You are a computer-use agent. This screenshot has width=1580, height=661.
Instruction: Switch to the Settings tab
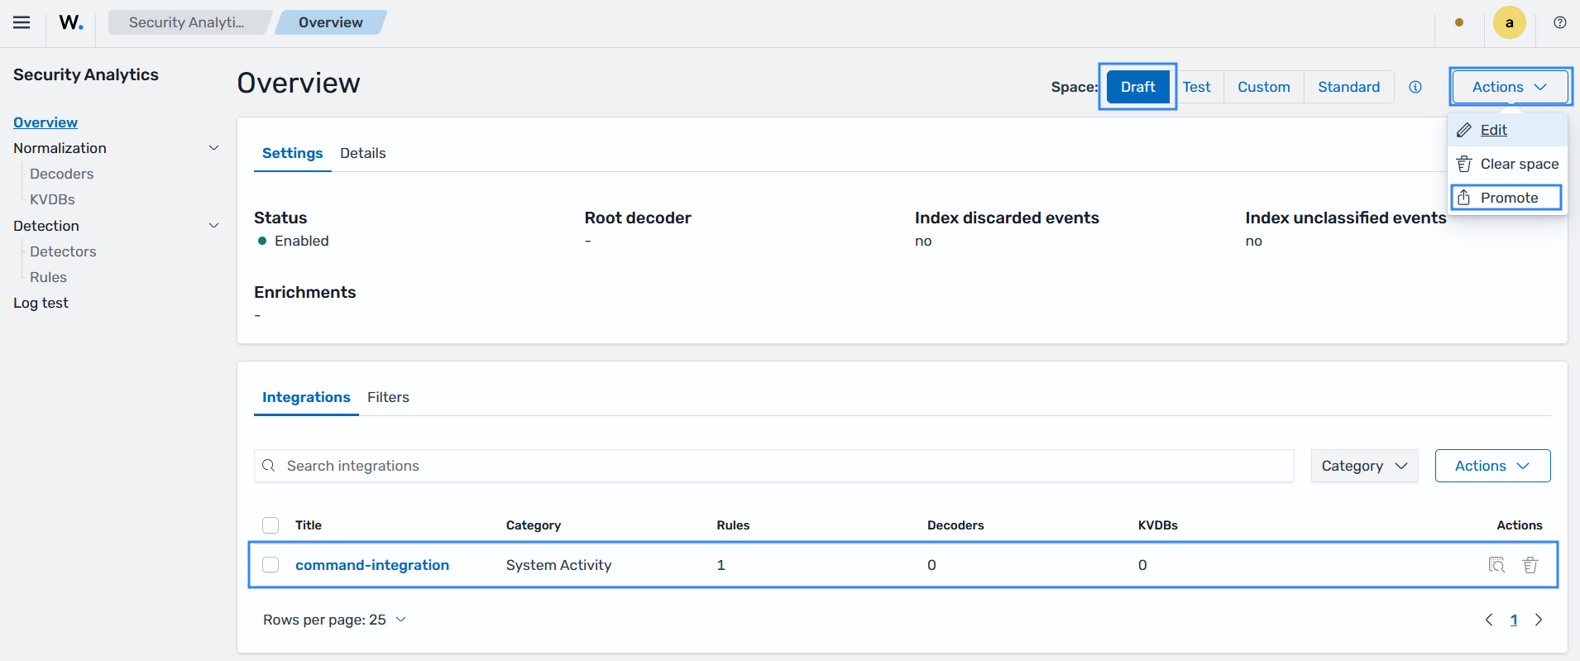coord(292,153)
